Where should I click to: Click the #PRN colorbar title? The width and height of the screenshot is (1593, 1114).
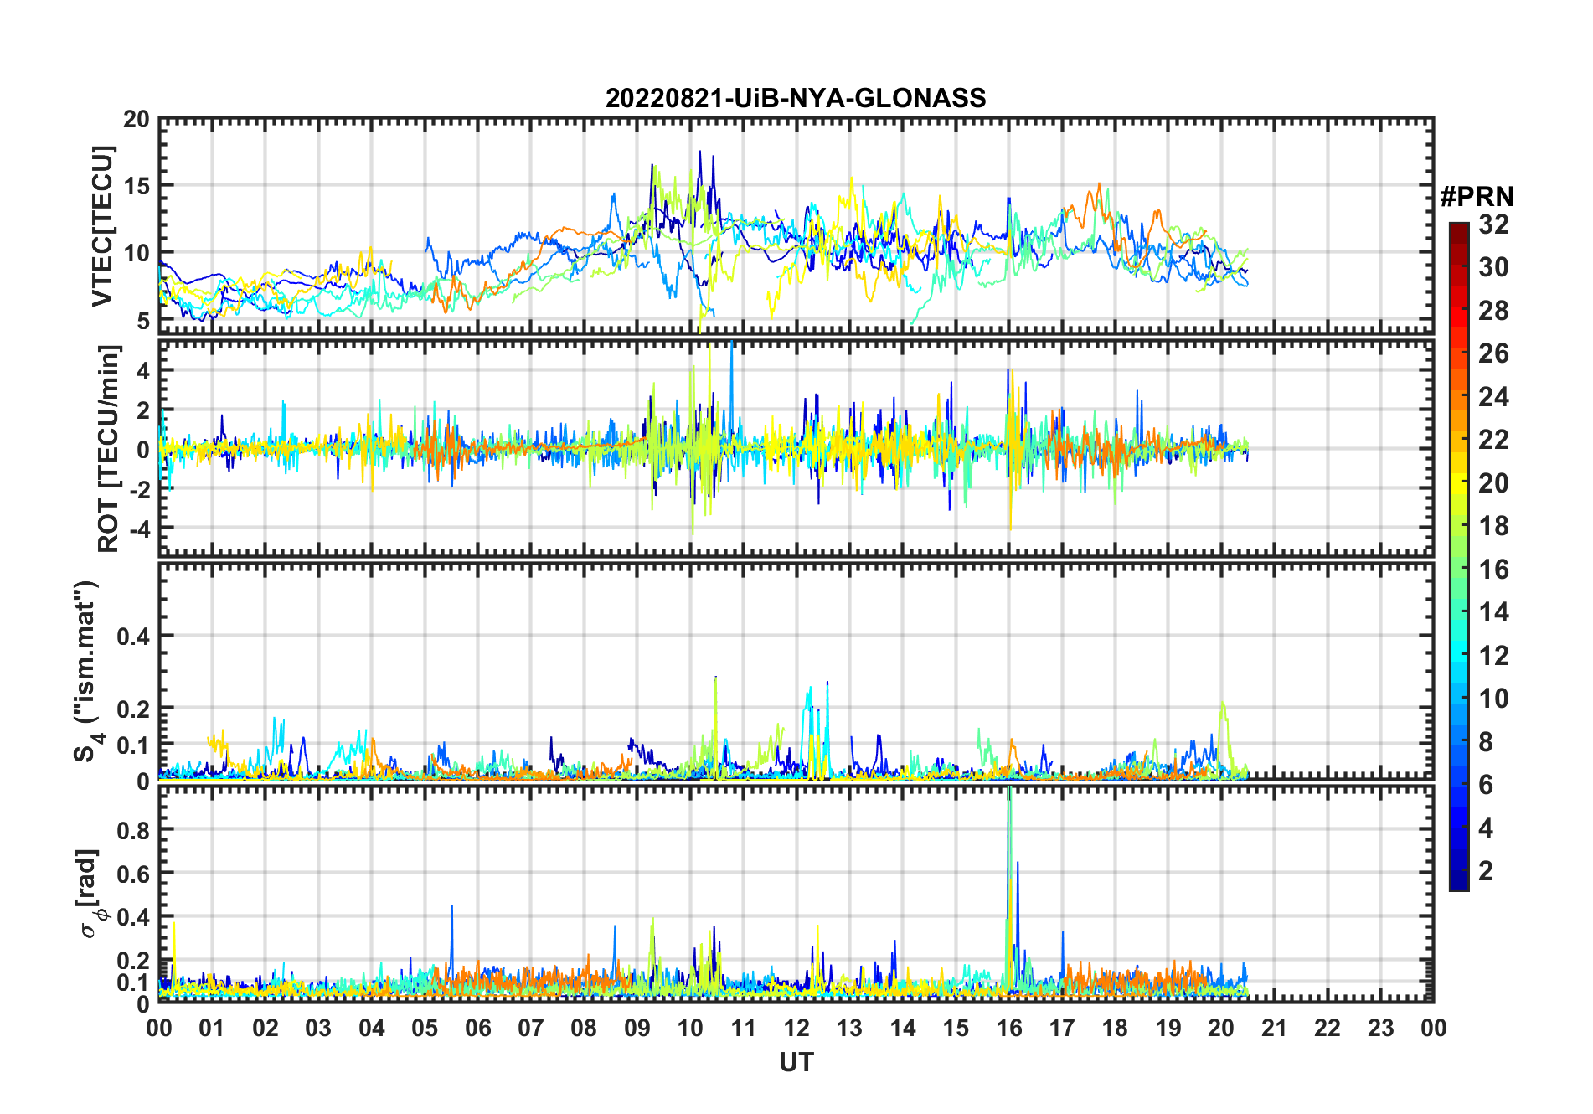pos(1477,197)
